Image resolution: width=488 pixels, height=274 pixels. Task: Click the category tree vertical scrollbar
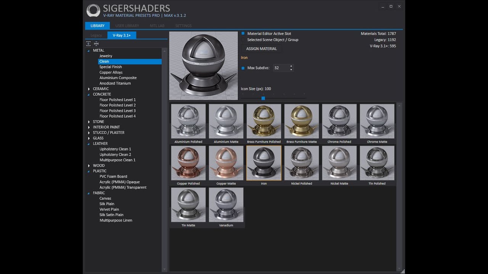click(164, 159)
